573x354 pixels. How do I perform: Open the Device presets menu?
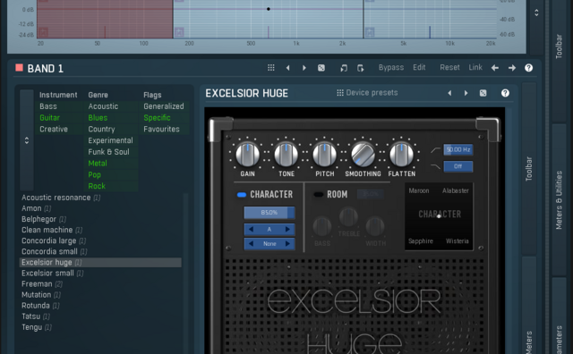coord(367,93)
